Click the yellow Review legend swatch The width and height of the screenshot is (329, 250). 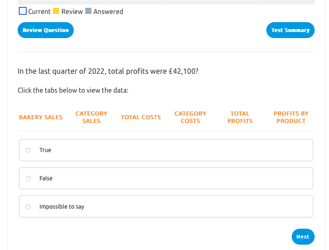56,11
